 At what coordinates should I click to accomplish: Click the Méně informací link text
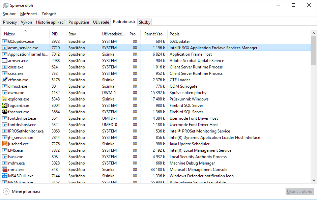coord(26,191)
